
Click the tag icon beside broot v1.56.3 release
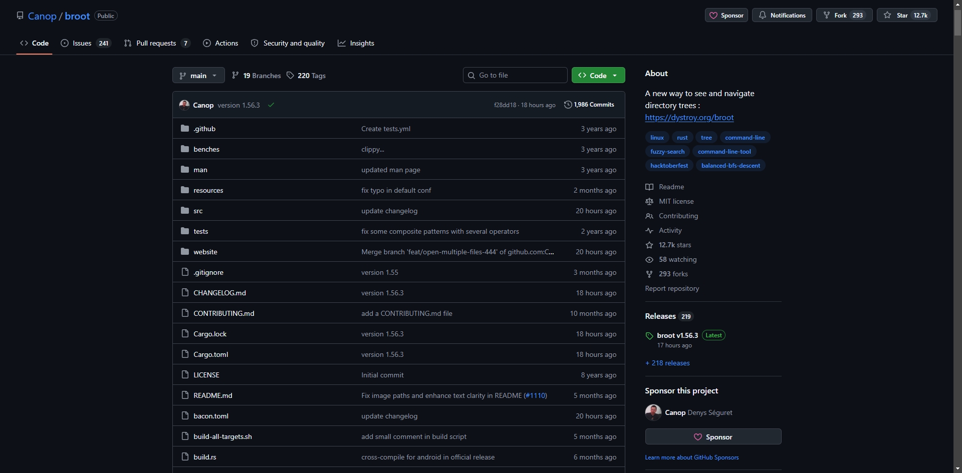tap(649, 336)
